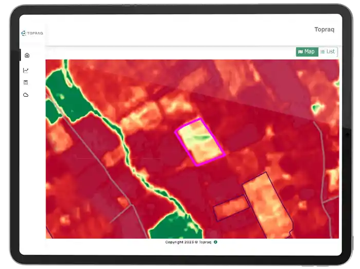Switch to List view
The height and width of the screenshot is (269, 360).
coord(328,51)
